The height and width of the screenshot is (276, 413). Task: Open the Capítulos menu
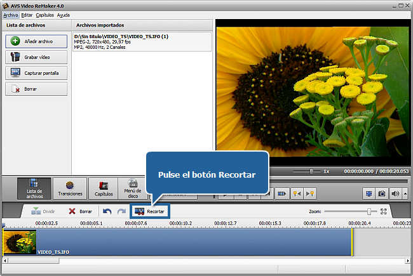click(45, 15)
